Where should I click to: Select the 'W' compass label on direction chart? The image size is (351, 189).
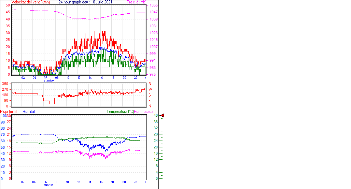coord(150,89)
